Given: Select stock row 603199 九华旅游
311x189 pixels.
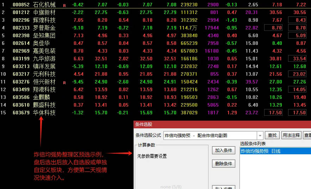Looking at the screenshot, I should [x=156, y=59].
